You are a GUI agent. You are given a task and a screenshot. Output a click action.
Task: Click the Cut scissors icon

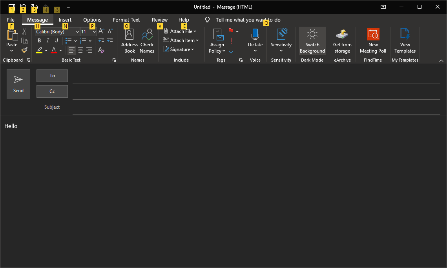[x=24, y=32]
